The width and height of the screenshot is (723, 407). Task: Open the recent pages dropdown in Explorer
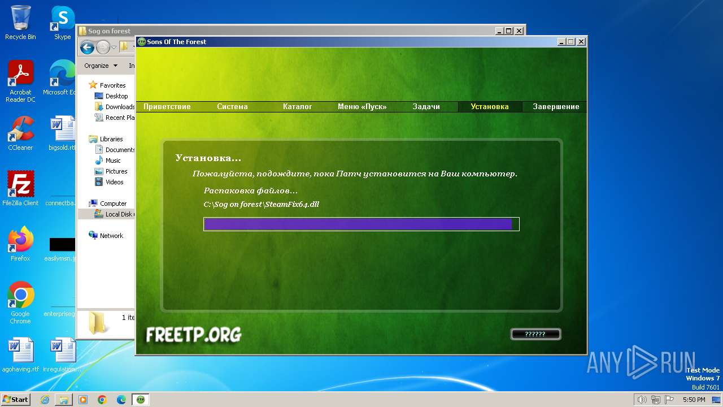(x=114, y=47)
